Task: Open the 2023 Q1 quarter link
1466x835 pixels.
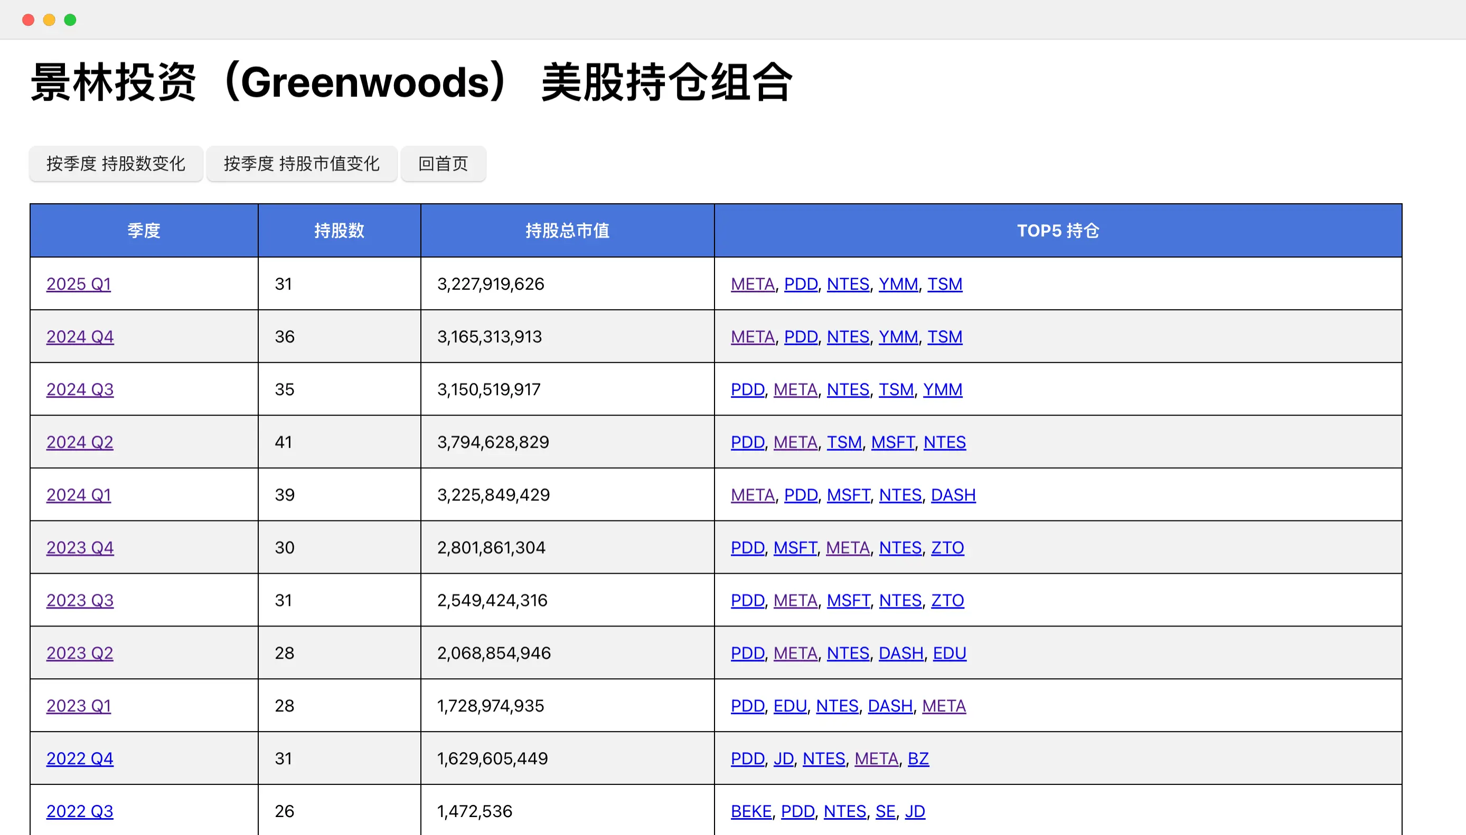Action: [x=79, y=706]
